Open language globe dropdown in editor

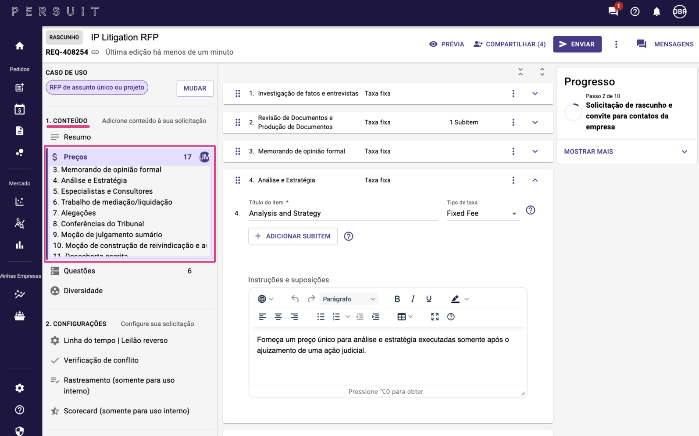pyautogui.click(x=266, y=299)
